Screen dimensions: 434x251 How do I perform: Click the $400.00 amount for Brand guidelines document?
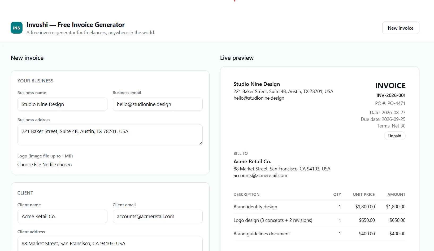coord(397,234)
